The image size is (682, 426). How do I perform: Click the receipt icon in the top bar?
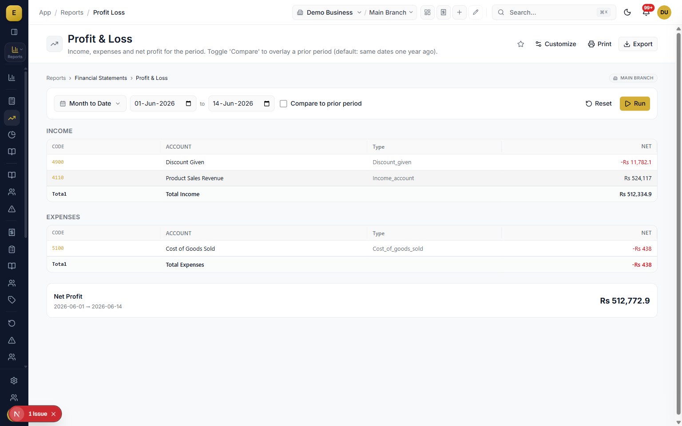(444, 12)
